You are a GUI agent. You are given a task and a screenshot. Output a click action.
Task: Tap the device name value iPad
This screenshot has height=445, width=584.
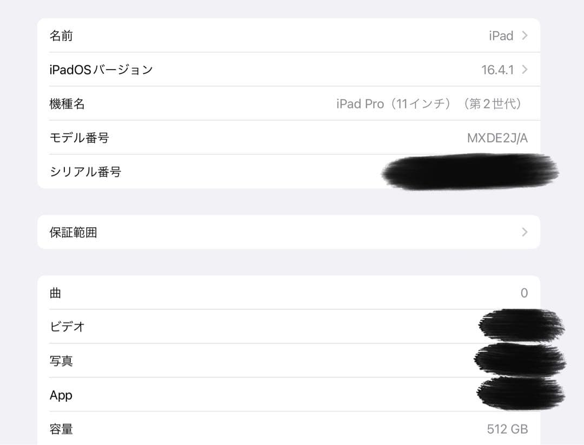point(501,36)
